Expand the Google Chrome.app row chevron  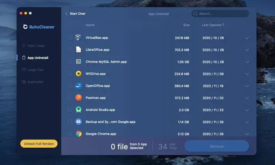coord(247,134)
